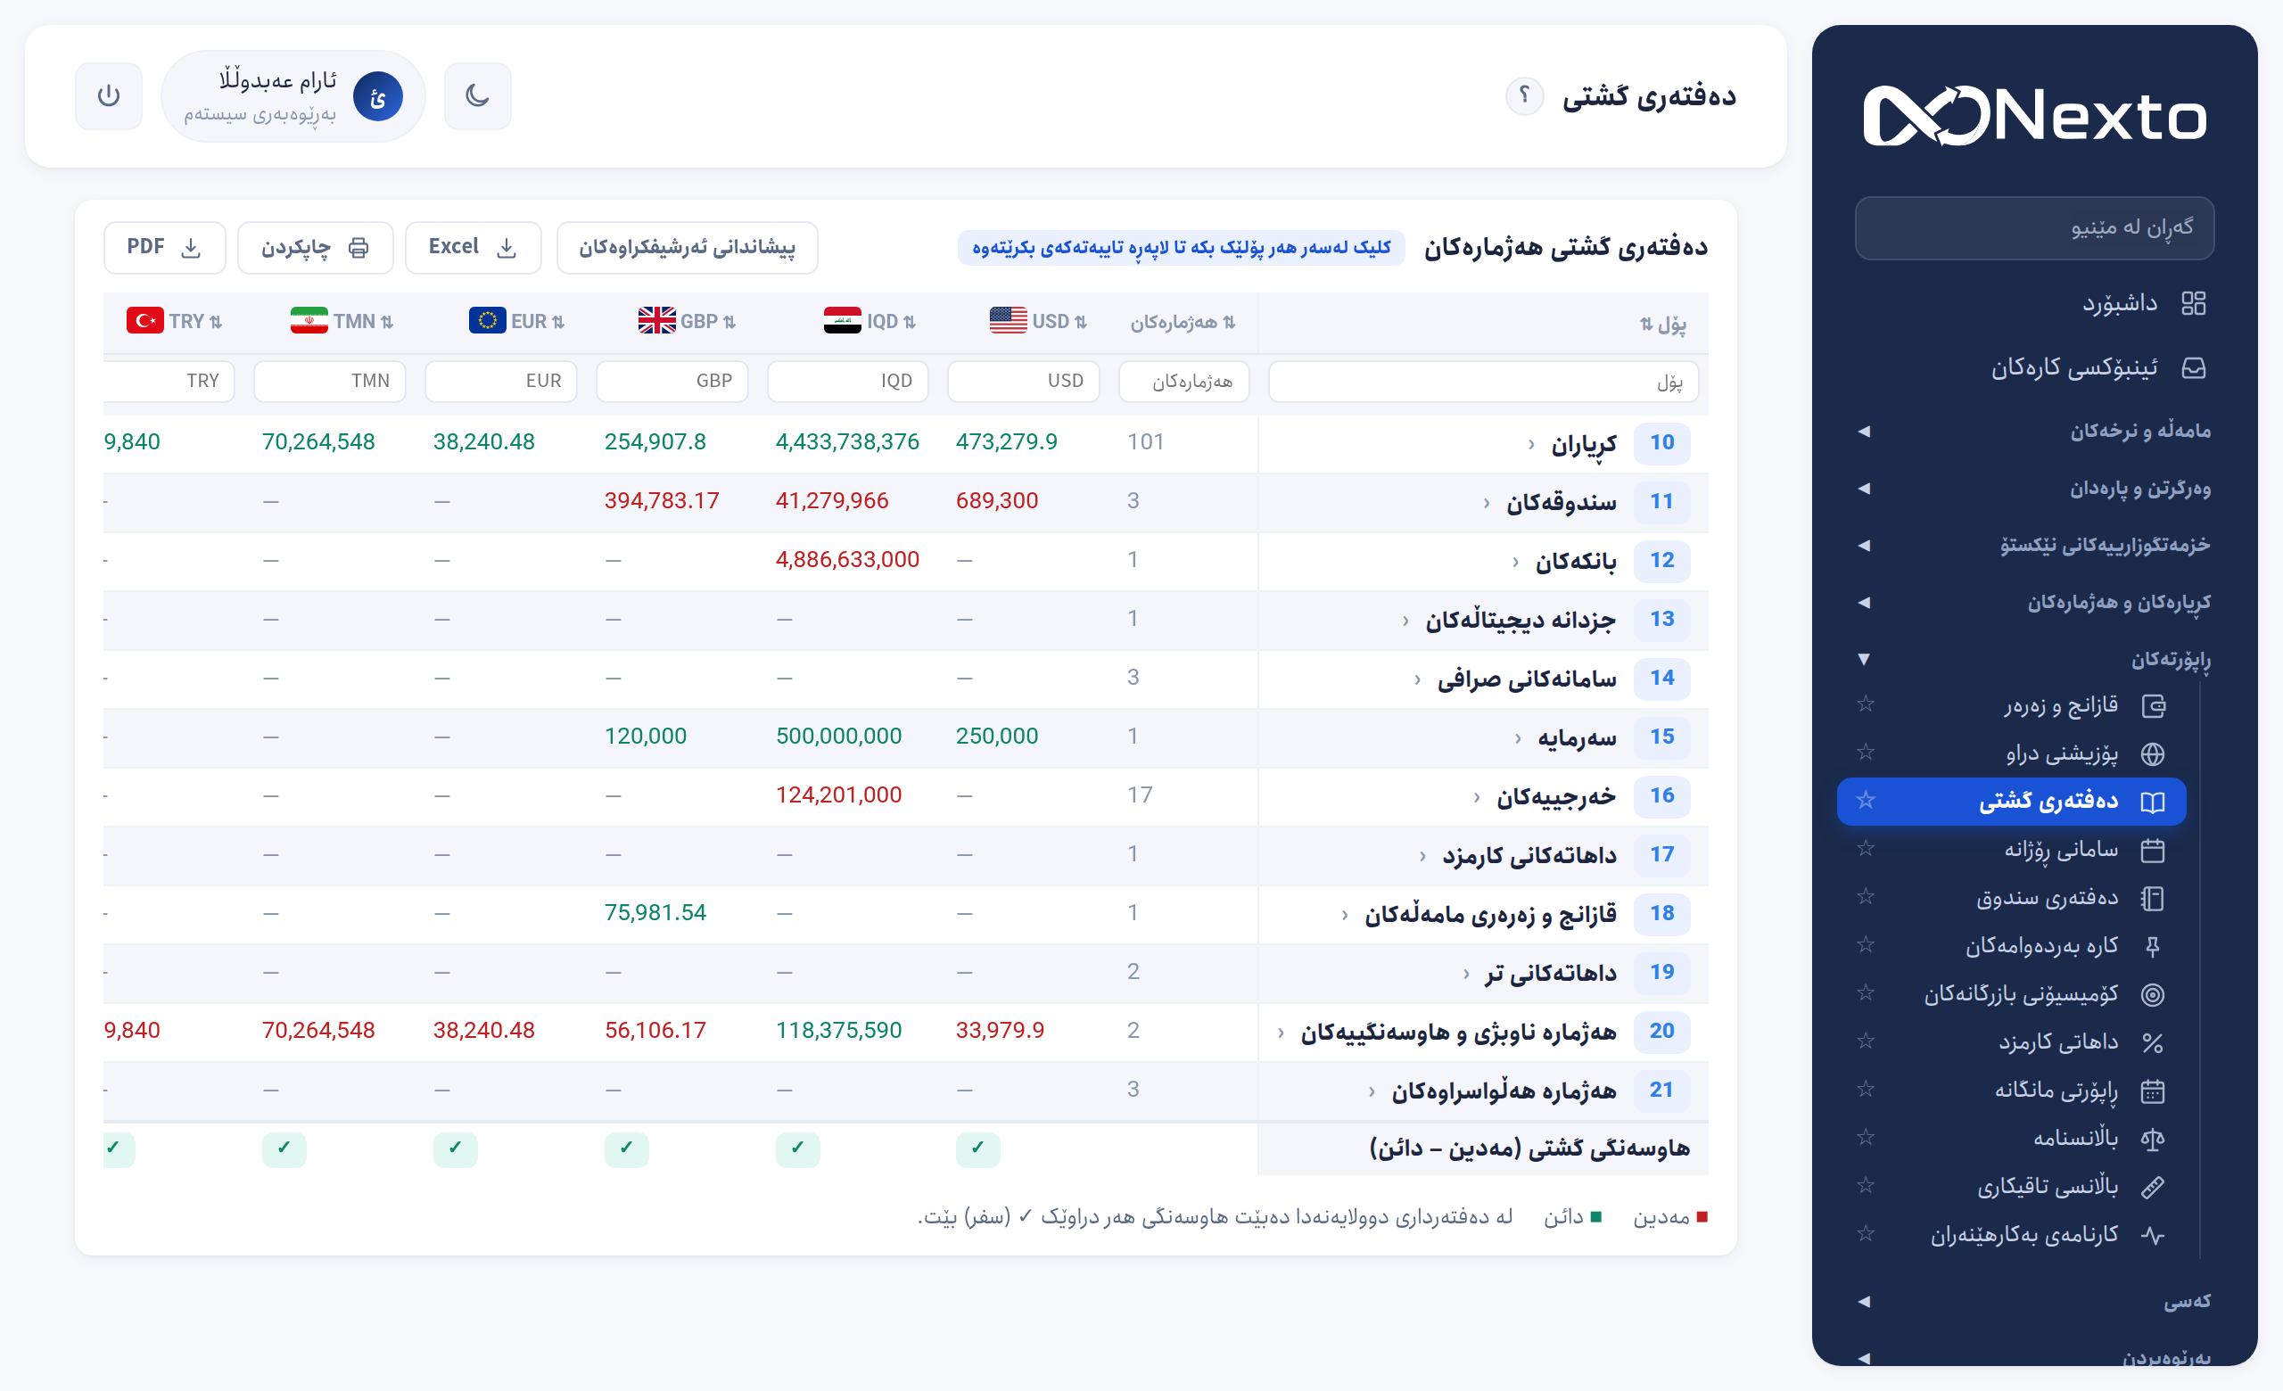Viewport: 2283px width, 1391px height.
Task: Expand وەرگرتن و پارەدان menu section
Action: pyautogui.click(x=2034, y=488)
